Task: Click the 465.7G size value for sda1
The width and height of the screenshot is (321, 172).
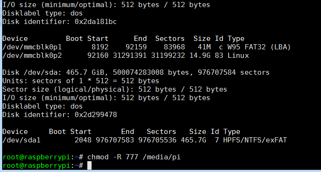Action: (x=194, y=140)
